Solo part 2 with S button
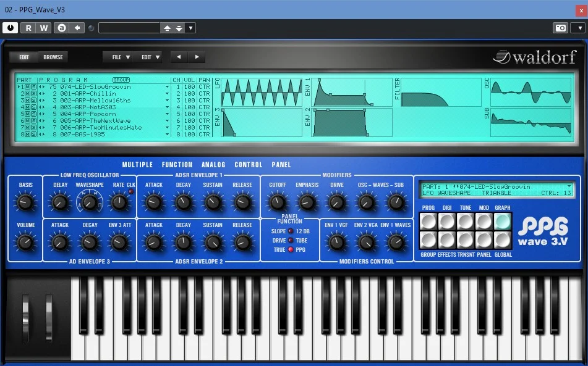The height and width of the screenshot is (366, 588). click(34, 94)
